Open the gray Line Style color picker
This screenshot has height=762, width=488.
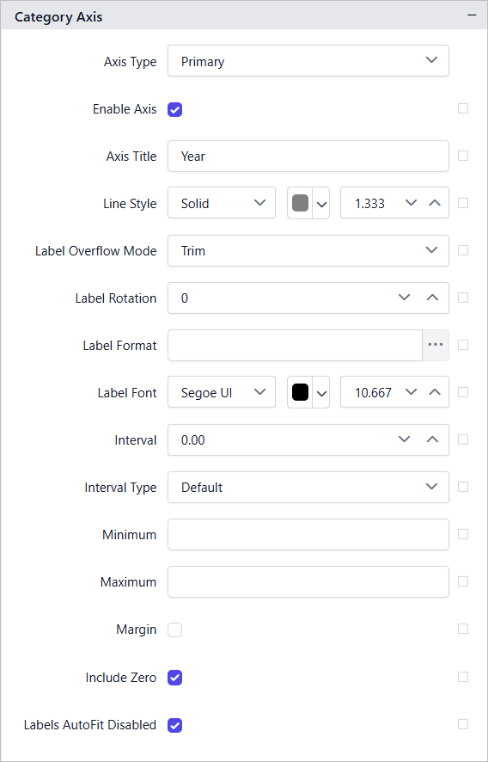pyautogui.click(x=308, y=203)
